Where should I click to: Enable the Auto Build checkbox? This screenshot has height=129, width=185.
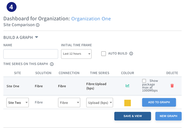tap(103, 54)
